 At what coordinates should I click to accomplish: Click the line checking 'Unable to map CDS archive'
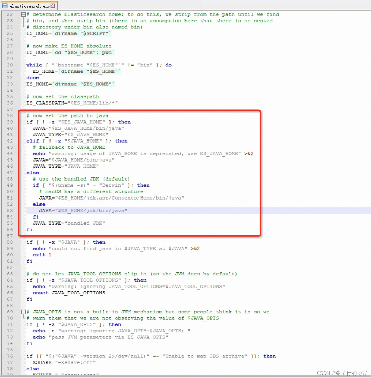[151, 356]
